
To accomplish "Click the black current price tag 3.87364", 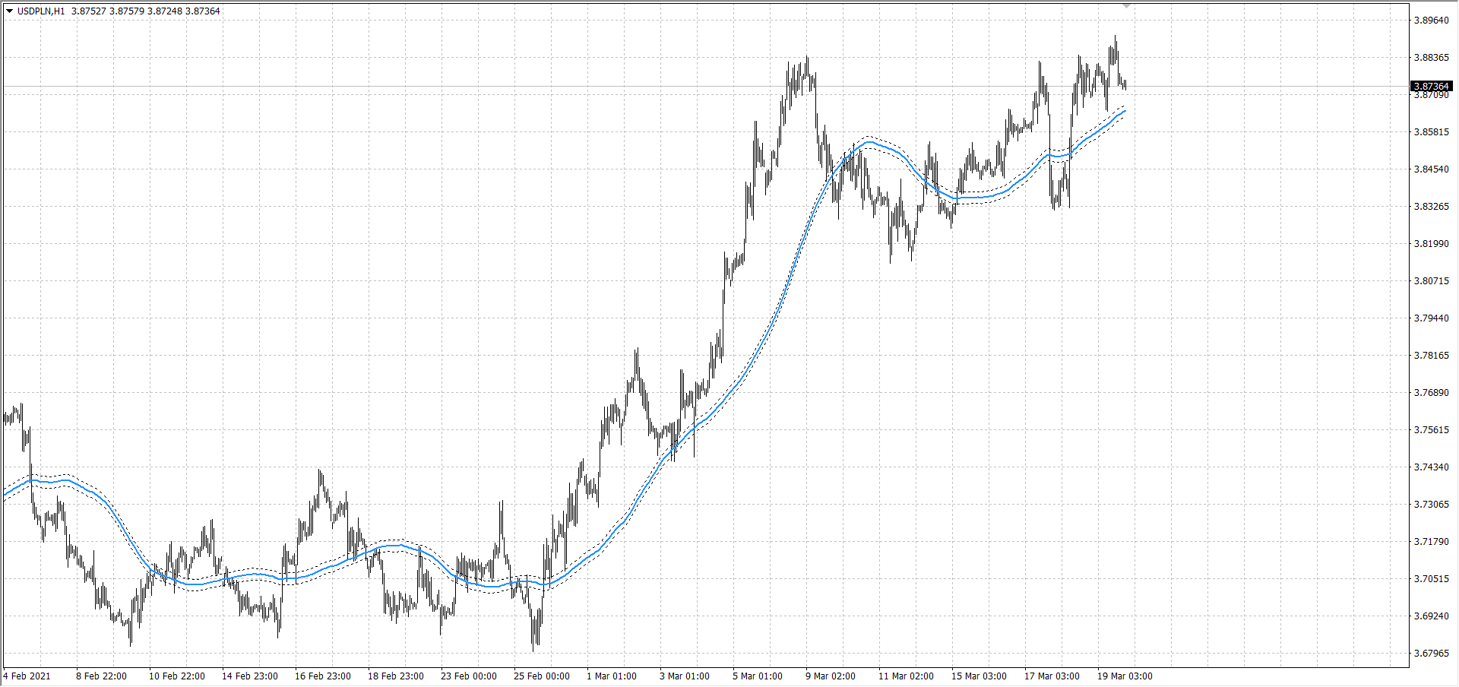I will [1432, 87].
